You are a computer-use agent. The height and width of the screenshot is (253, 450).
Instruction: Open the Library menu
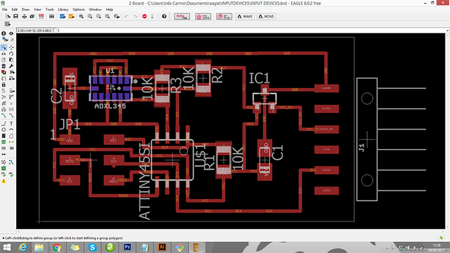[63, 10]
